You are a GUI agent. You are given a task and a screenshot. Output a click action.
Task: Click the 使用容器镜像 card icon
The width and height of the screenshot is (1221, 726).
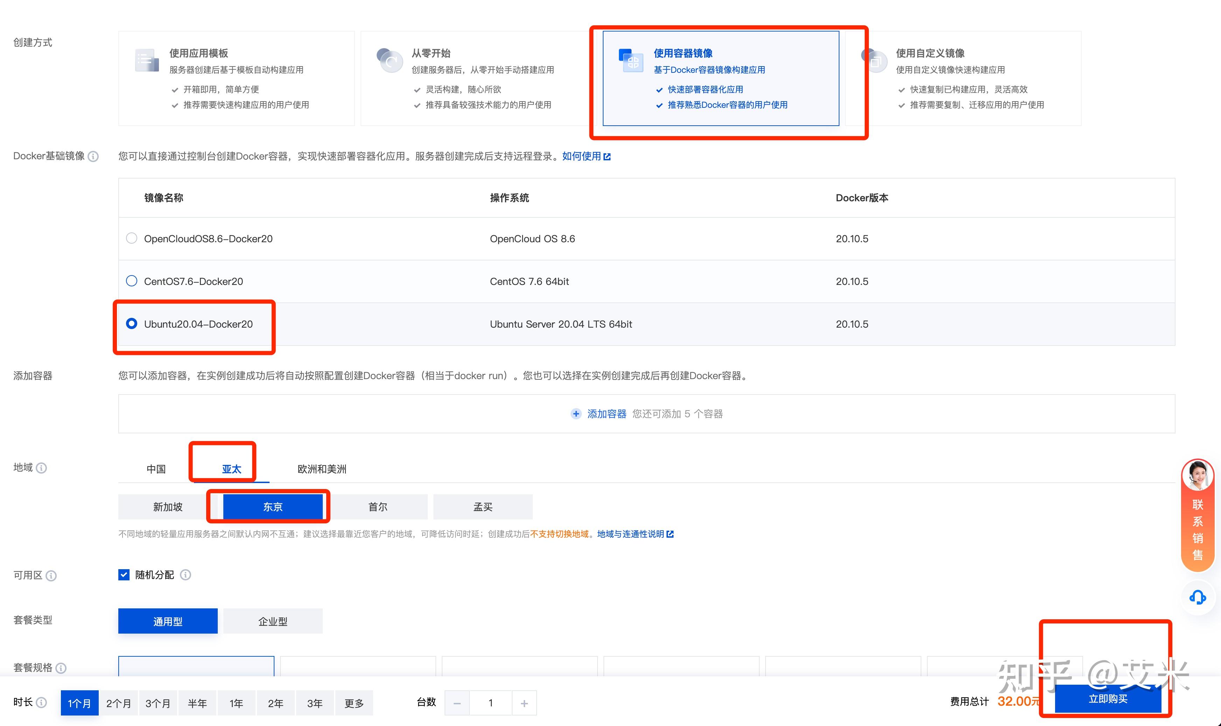coord(632,61)
